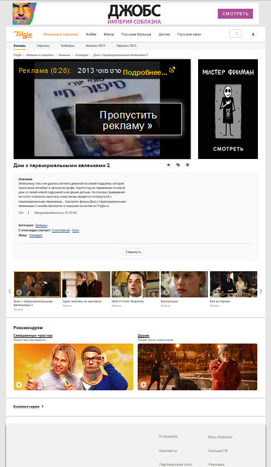Play the Смешанные чувства recommended video
This screenshot has height=467, width=271.
click(74, 367)
